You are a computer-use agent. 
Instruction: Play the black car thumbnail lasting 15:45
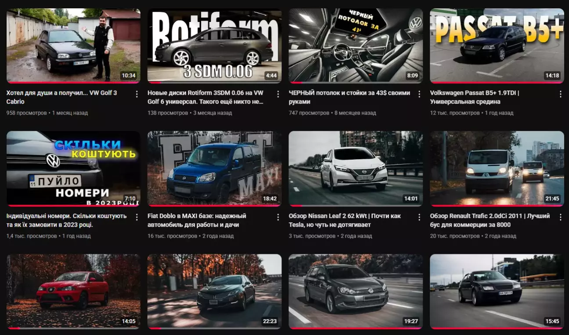coord(497,292)
